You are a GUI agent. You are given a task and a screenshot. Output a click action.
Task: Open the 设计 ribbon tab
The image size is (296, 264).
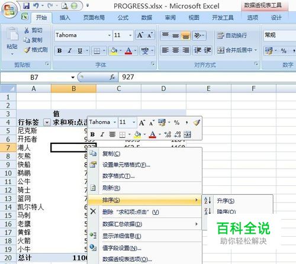pos(276,18)
